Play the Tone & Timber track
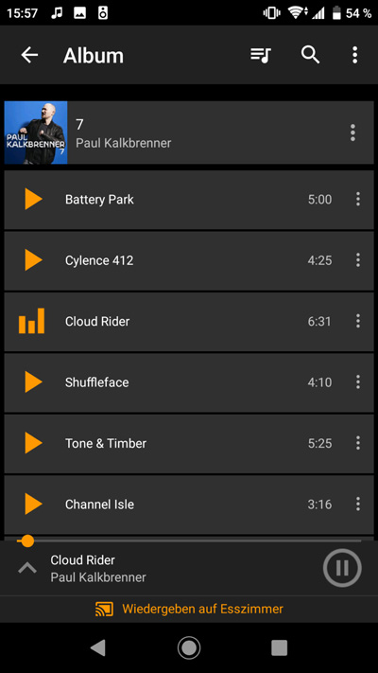The image size is (378, 673). (33, 443)
